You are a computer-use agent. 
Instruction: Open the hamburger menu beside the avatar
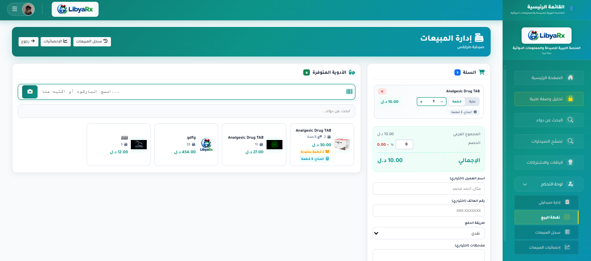[x=15, y=9]
